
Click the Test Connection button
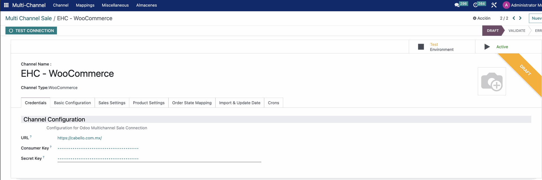[x=31, y=31]
